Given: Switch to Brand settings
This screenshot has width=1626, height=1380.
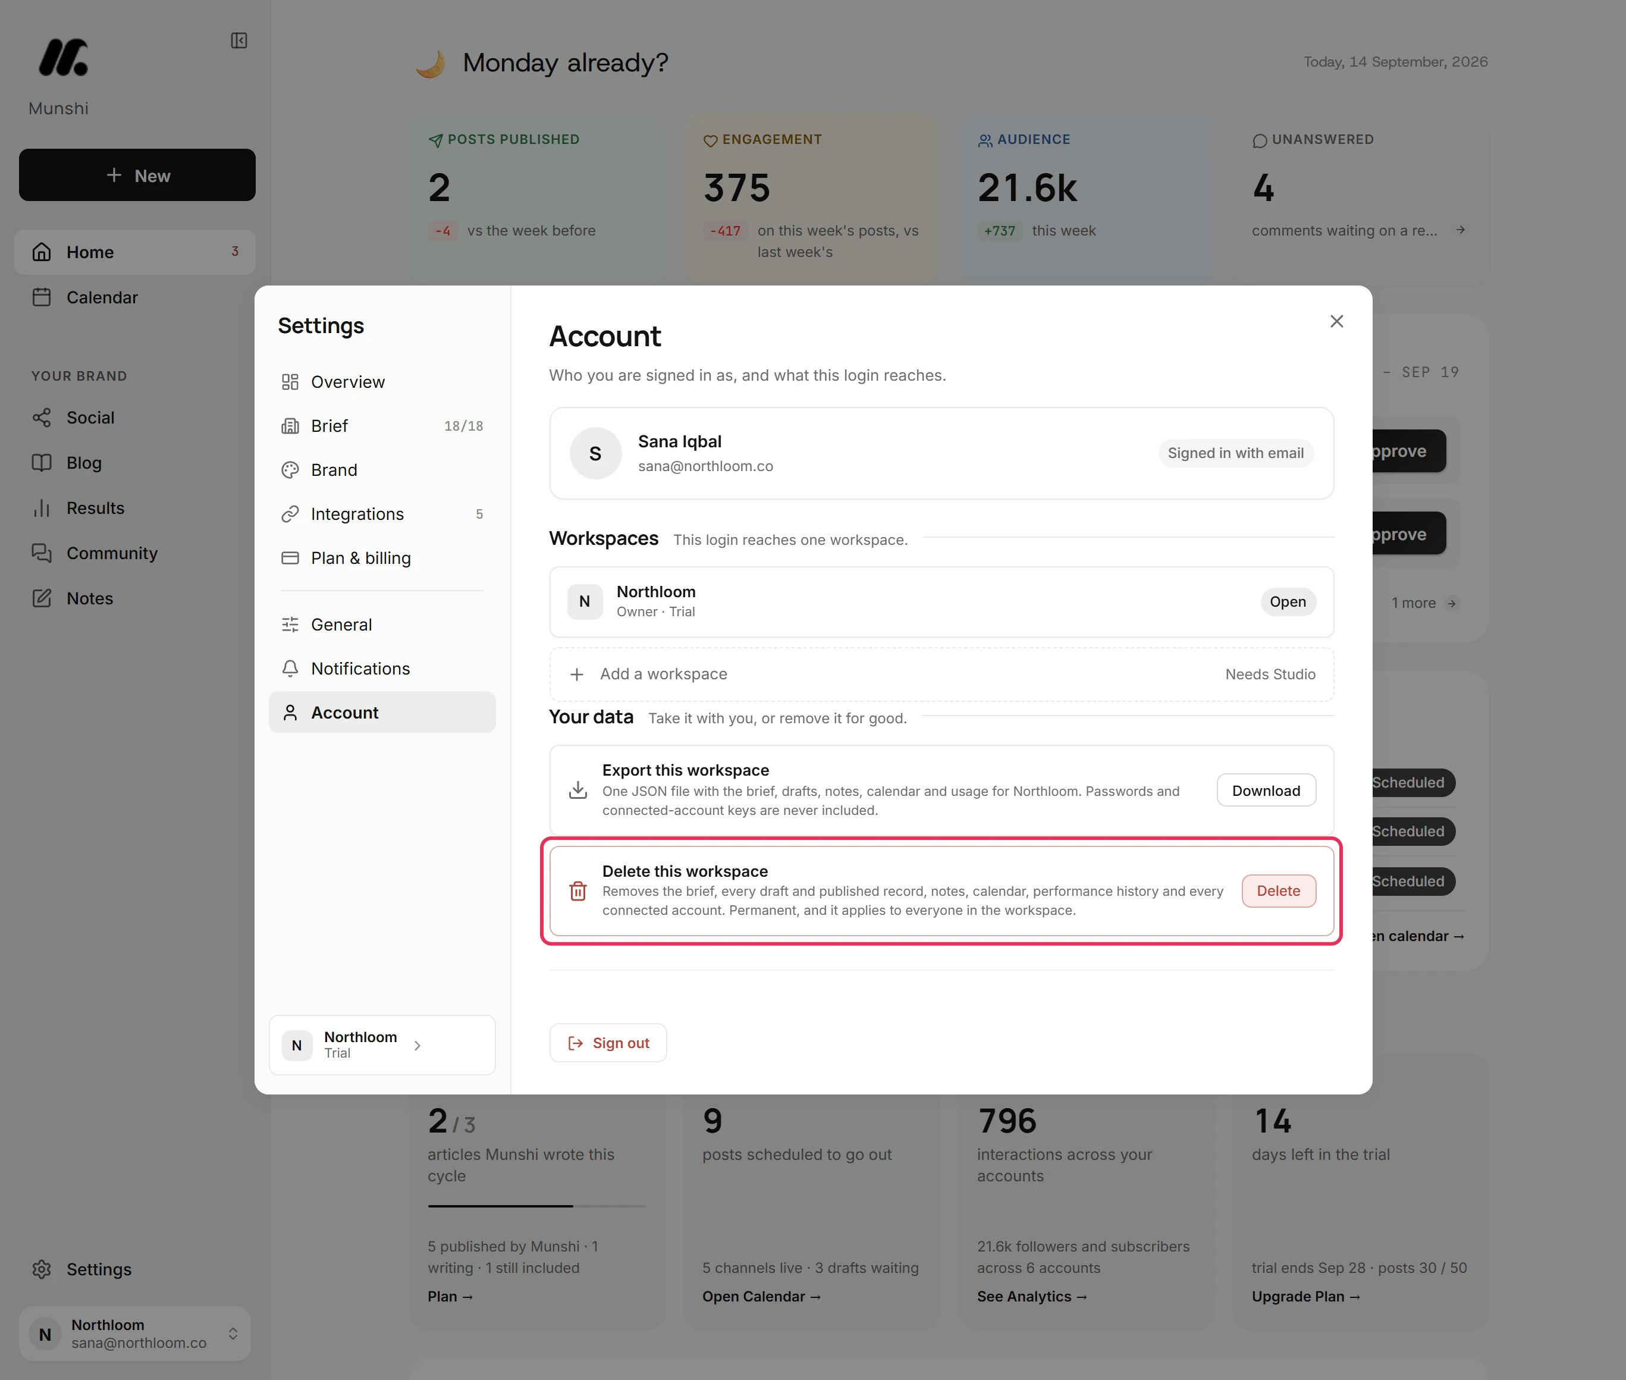Looking at the screenshot, I should click(x=382, y=470).
